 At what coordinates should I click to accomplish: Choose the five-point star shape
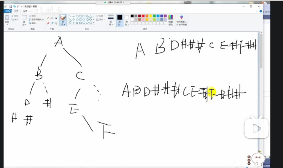pos(77,23)
